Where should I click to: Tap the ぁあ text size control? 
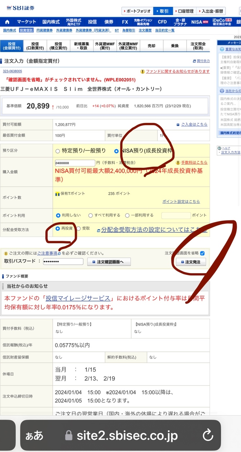34,435
